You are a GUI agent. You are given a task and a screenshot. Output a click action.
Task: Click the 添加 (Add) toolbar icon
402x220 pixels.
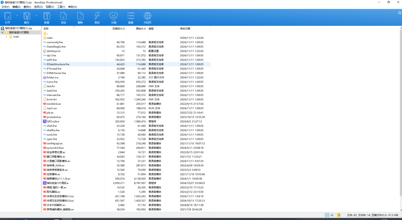(63, 16)
